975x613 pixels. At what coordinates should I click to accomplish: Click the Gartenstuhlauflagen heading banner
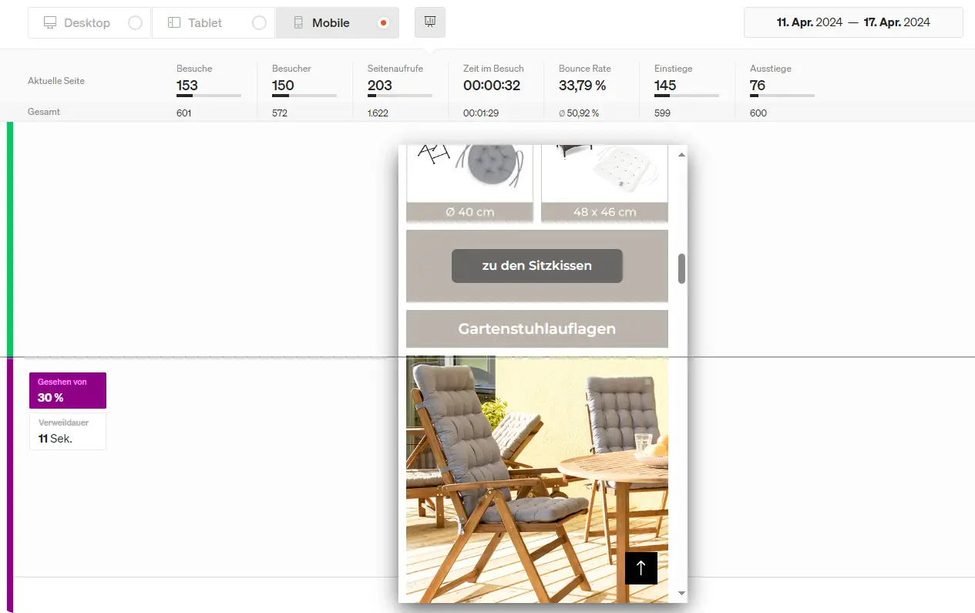click(536, 329)
